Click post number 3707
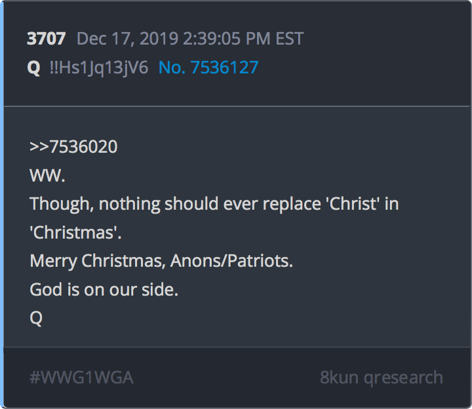Viewport: 472px width, 409px height. (x=47, y=39)
